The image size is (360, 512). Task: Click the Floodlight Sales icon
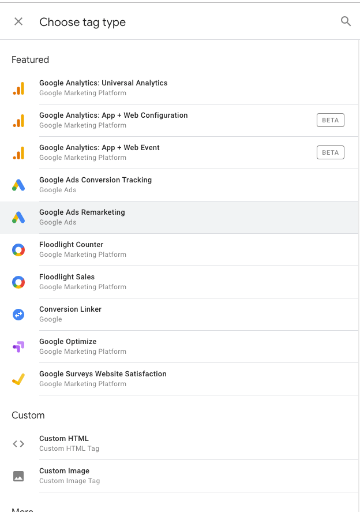(x=18, y=282)
